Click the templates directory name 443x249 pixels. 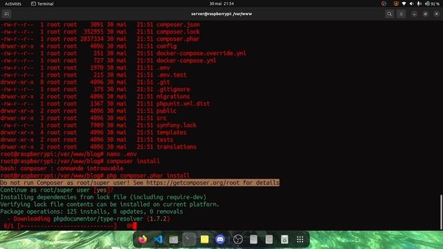(171, 132)
